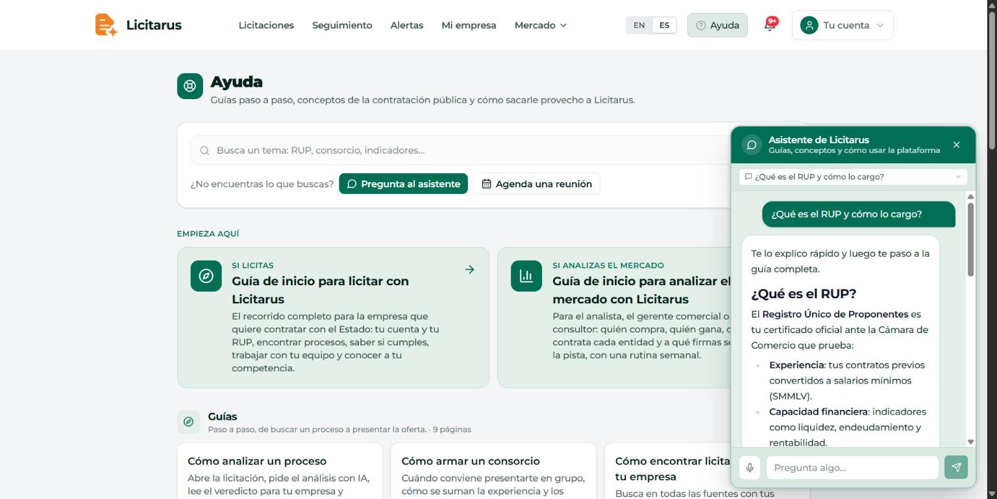Open the Seguimiento section

(x=342, y=25)
